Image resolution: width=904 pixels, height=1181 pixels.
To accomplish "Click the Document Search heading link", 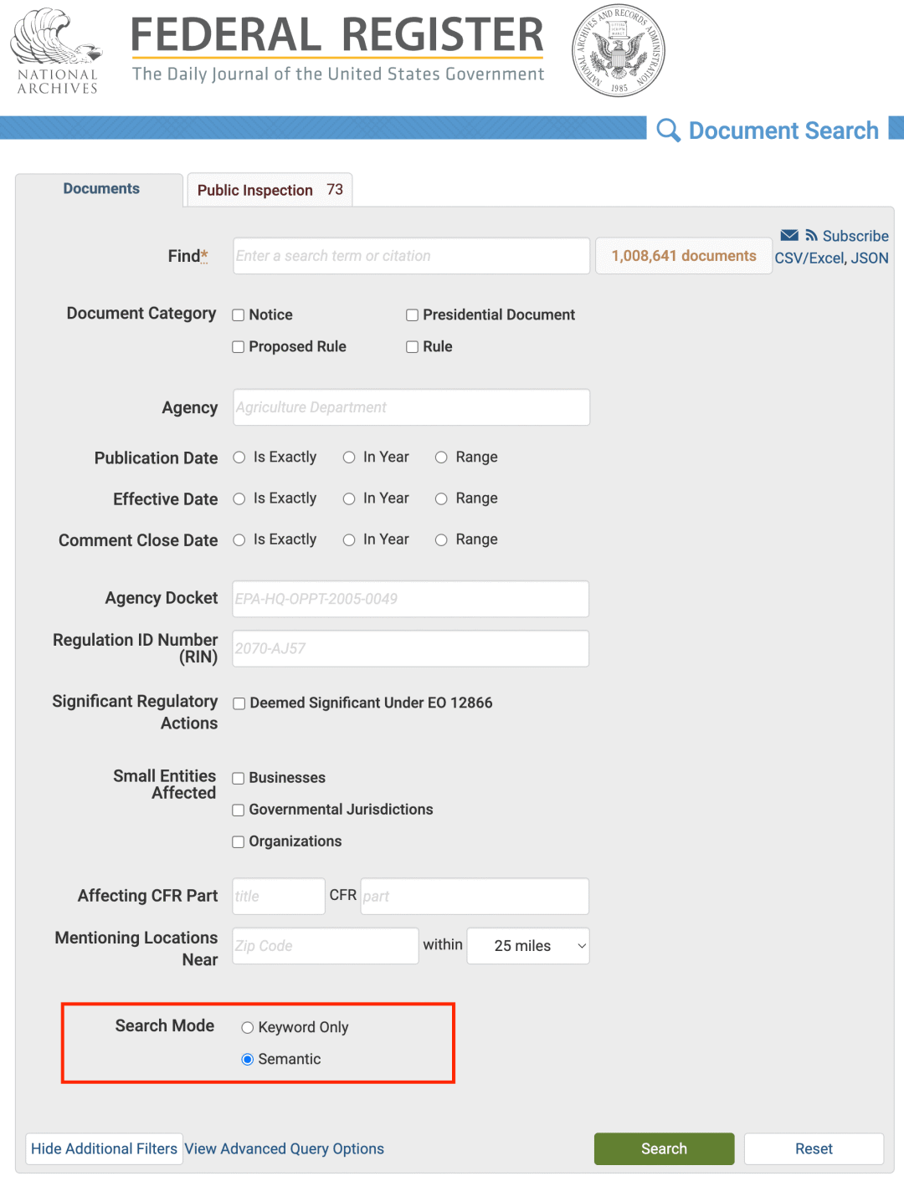I will point(783,130).
